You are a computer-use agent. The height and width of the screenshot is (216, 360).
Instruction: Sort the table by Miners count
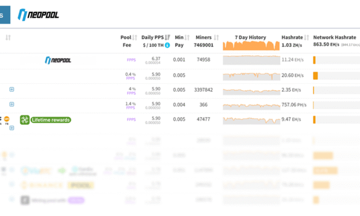(x=216, y=37)
